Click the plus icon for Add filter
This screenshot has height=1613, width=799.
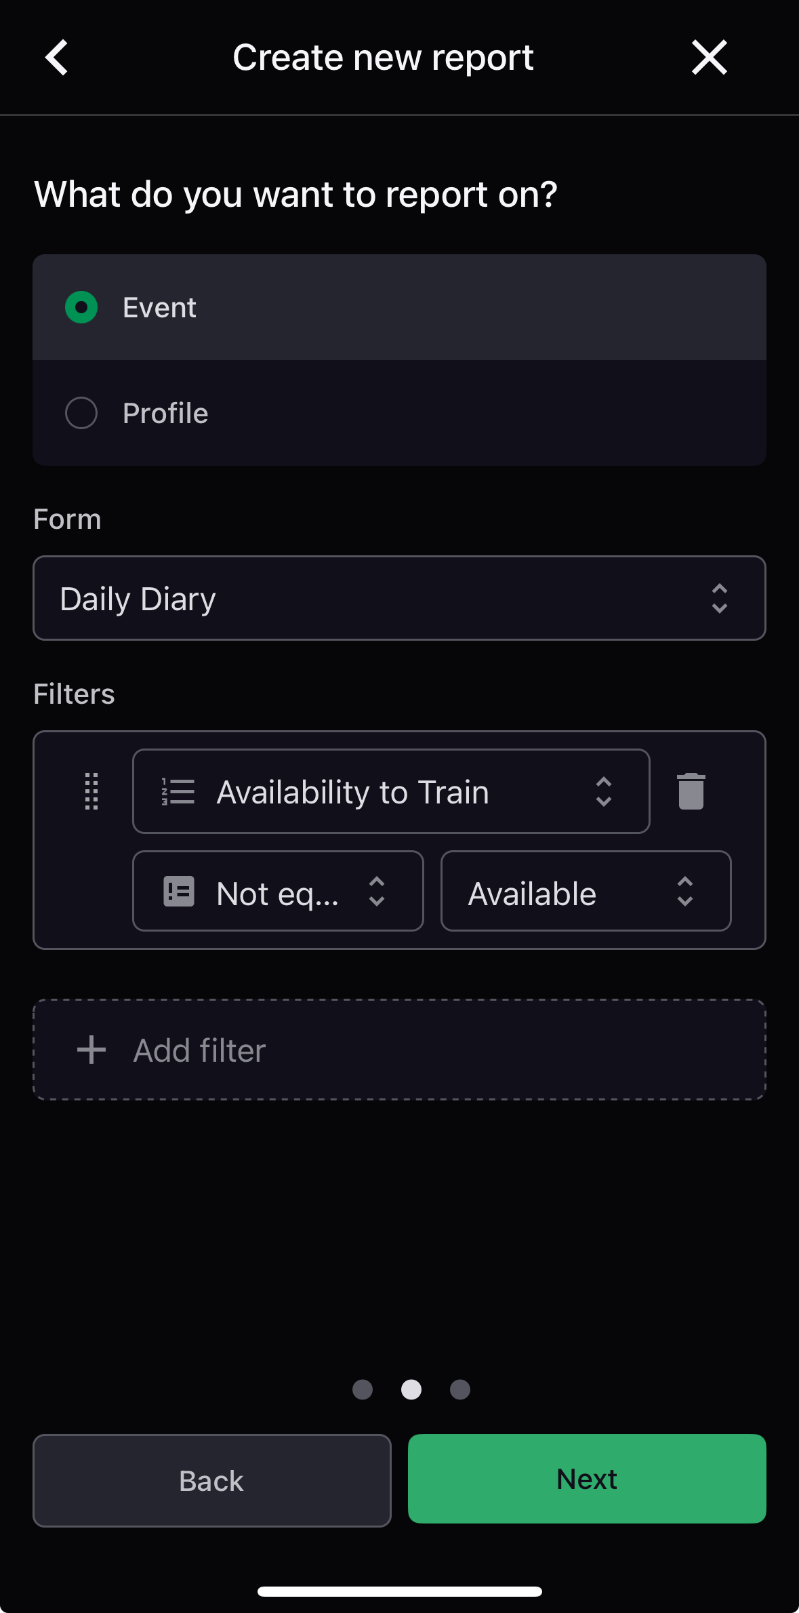(91, 1050)
